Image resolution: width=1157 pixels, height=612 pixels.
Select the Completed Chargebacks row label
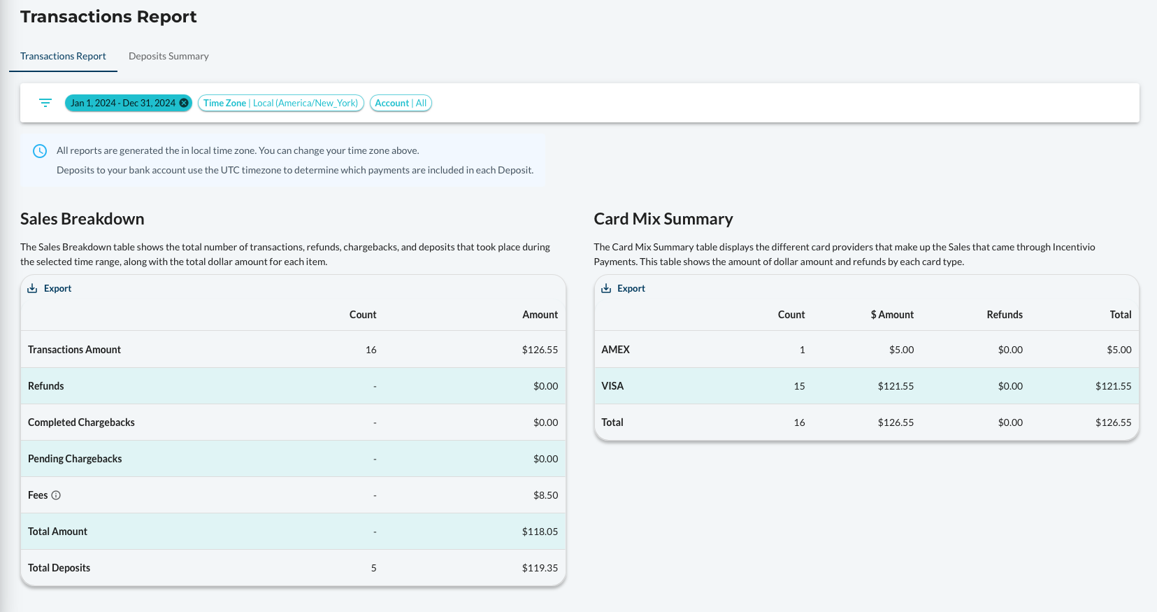pos(81,422)
